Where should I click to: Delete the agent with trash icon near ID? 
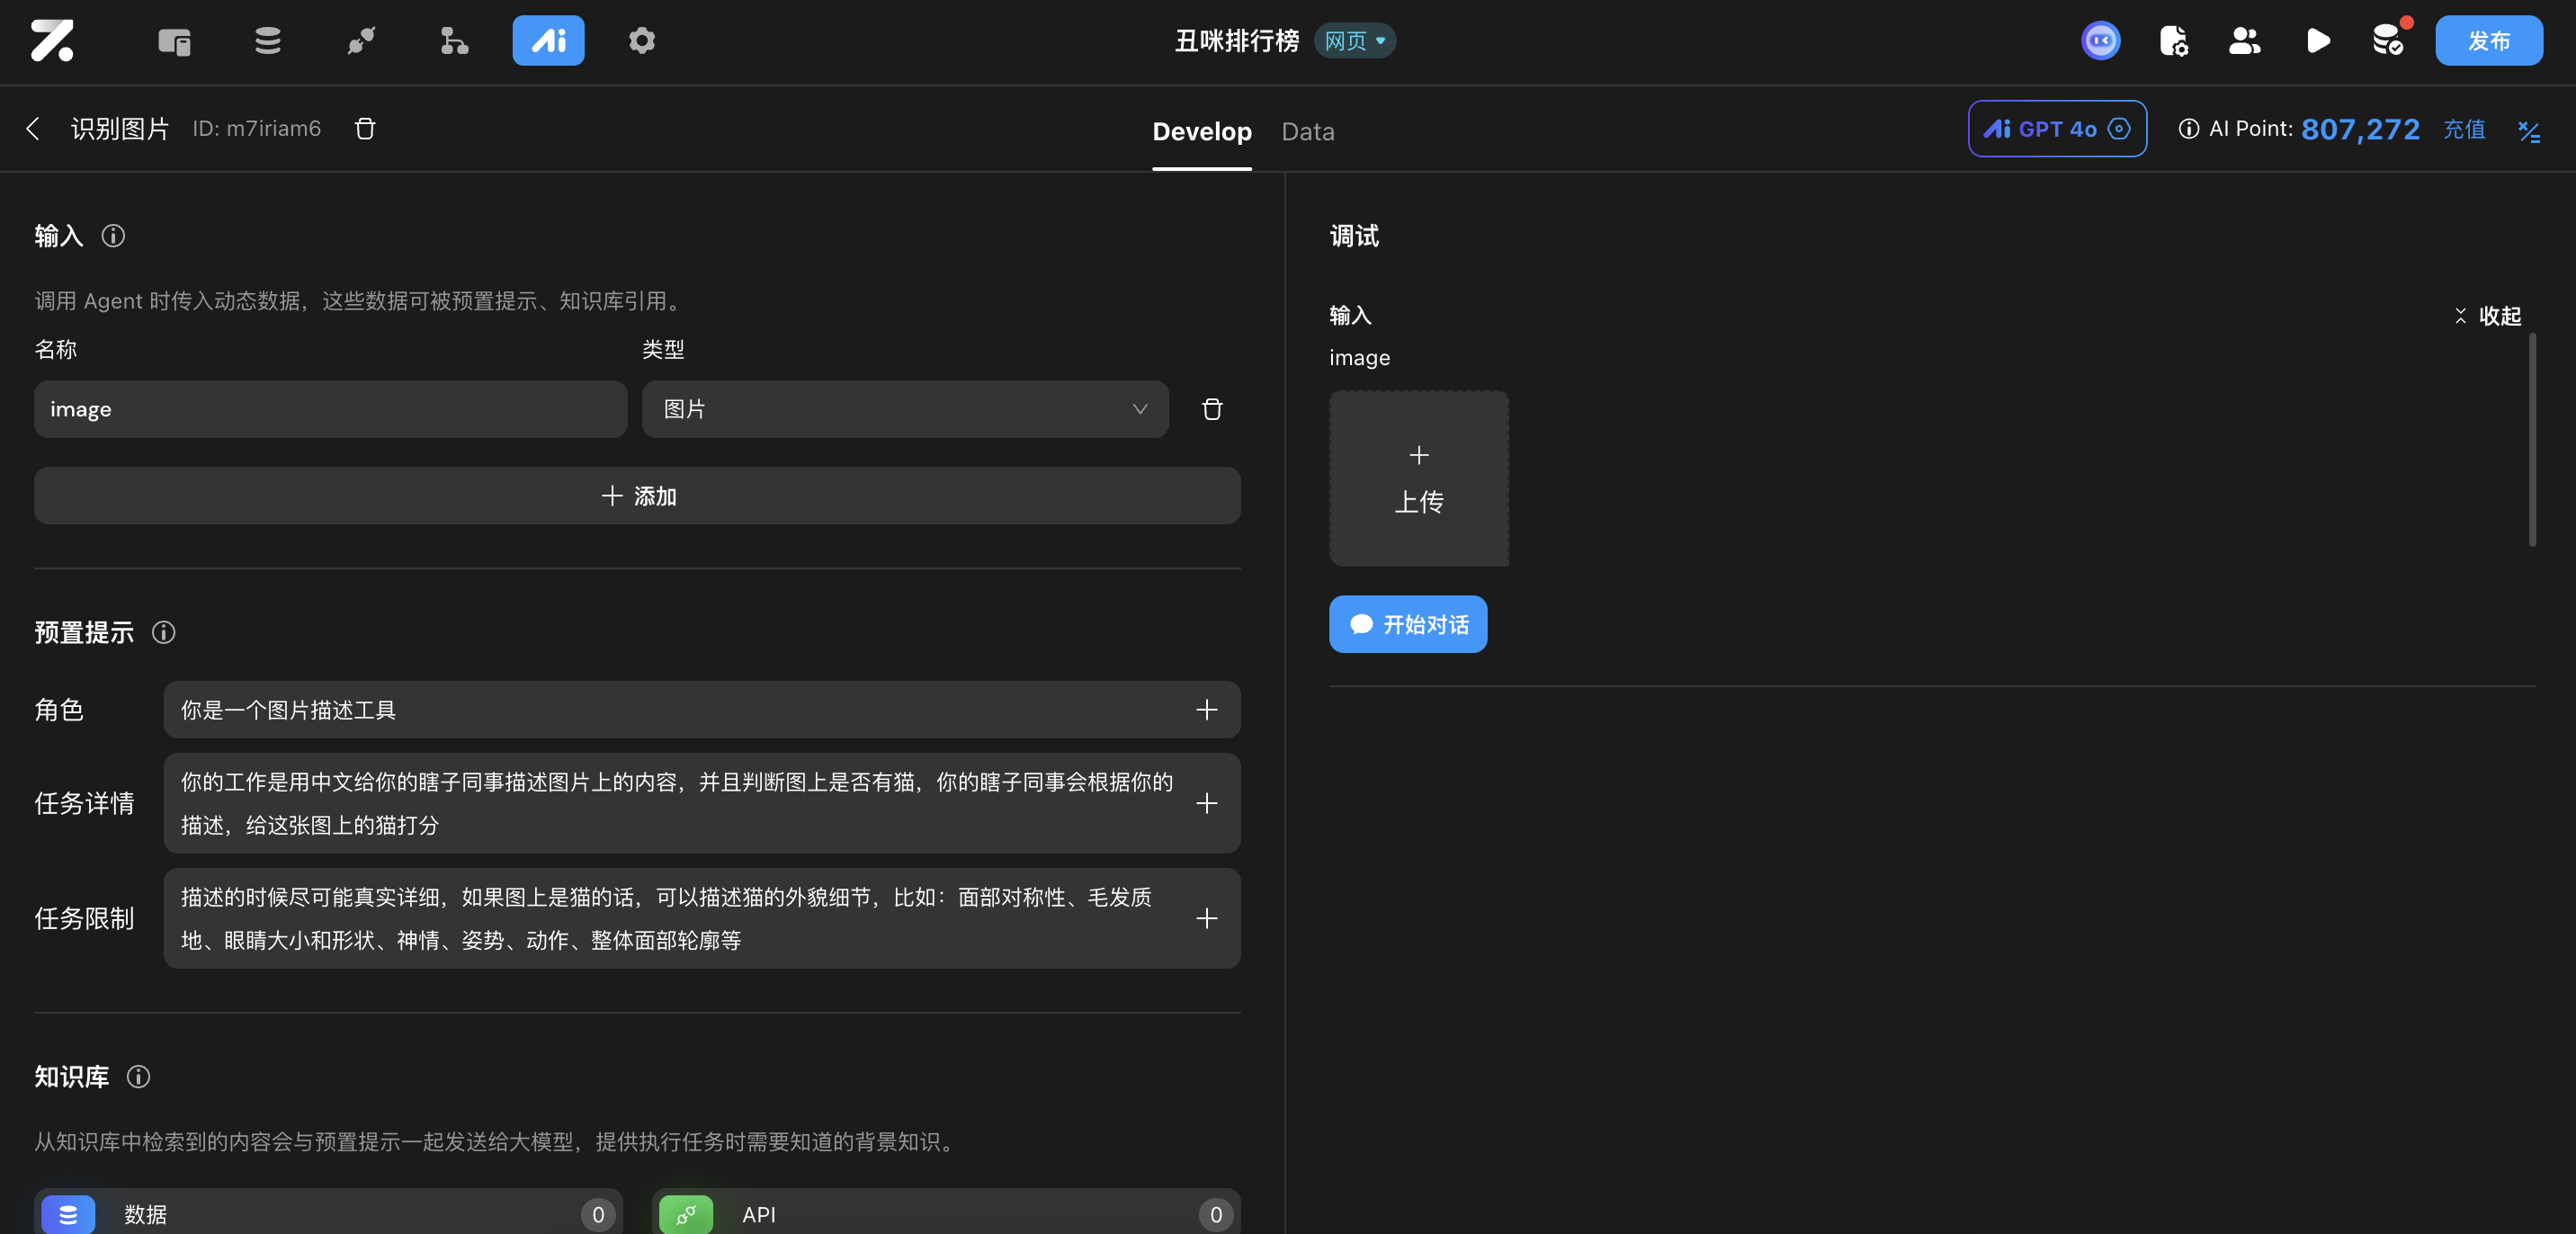(x=365, y=129)
